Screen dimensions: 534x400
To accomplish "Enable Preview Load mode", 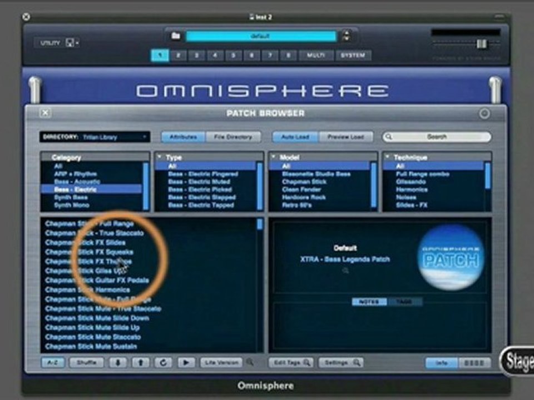I will [345, 137].
